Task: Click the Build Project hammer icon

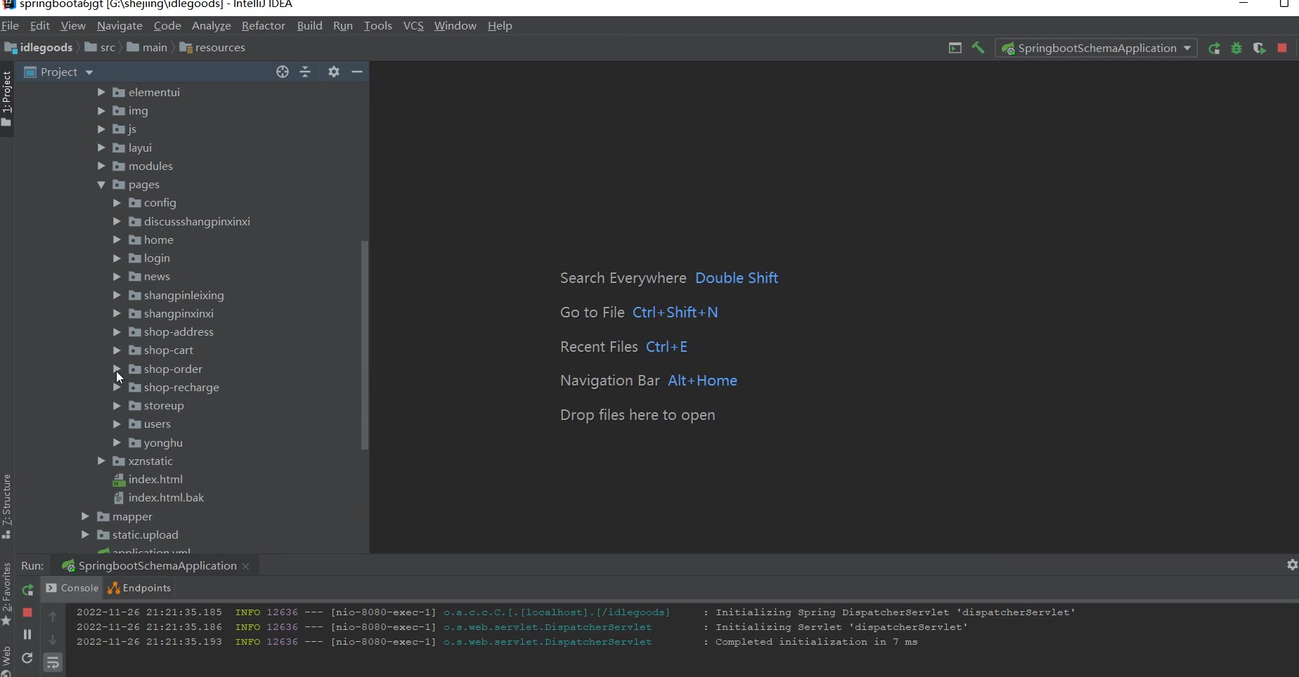Action: [978, 48]
